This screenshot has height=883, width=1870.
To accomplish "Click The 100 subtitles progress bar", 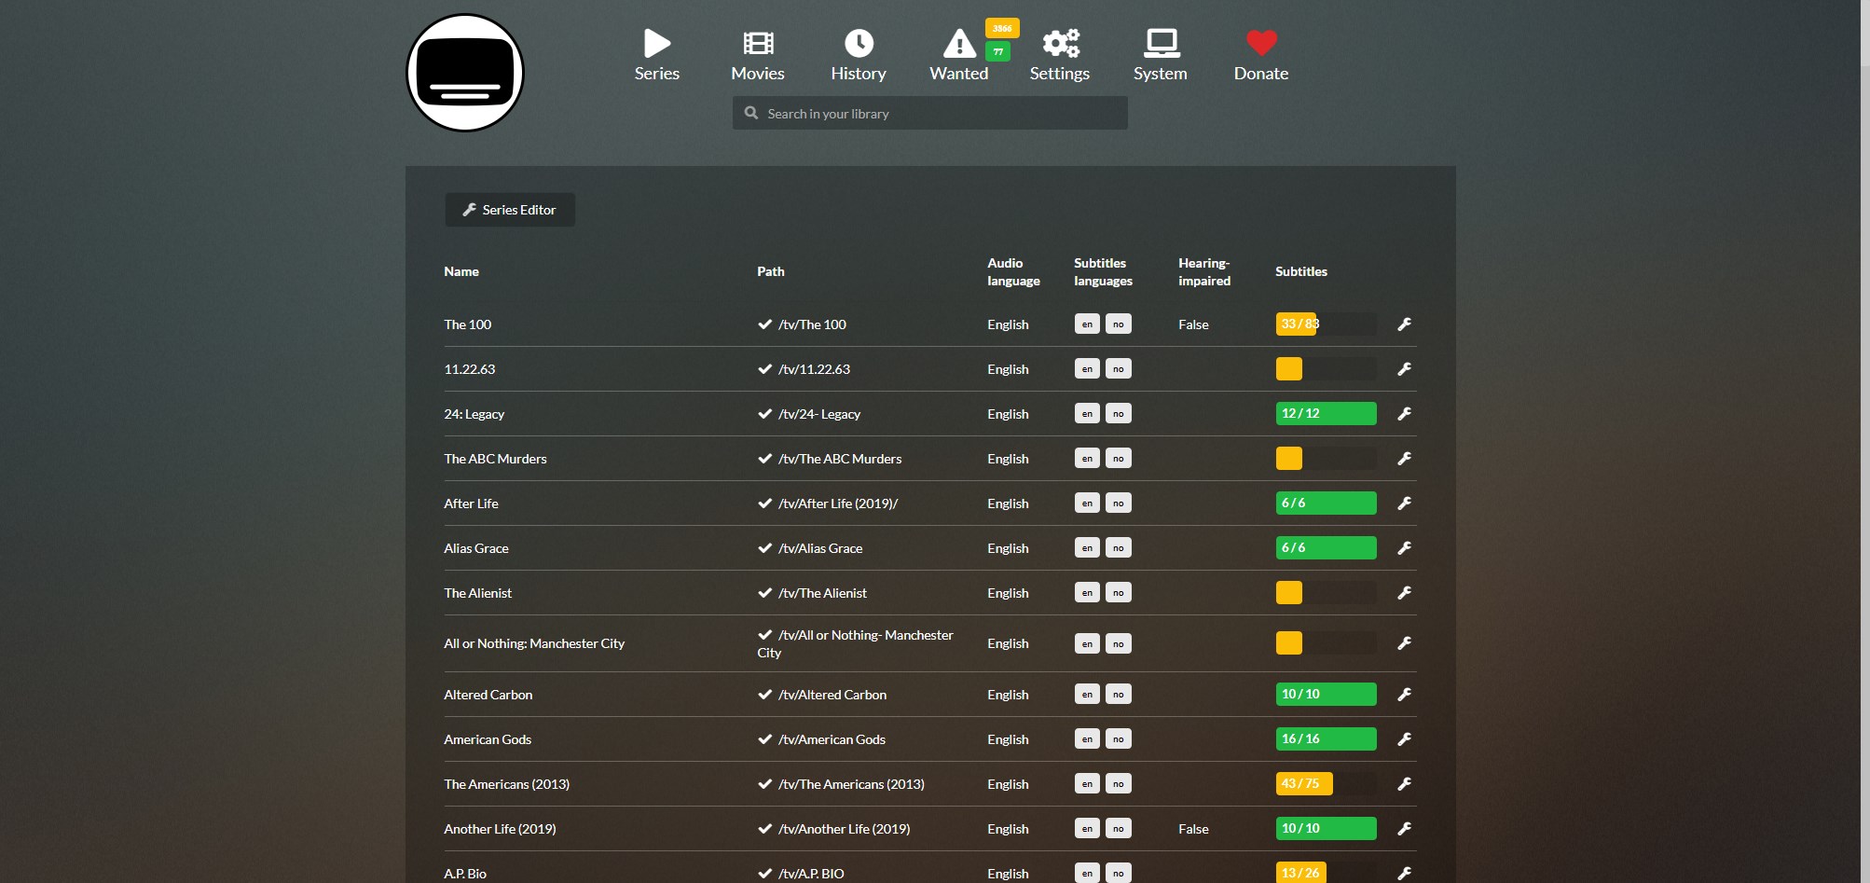I will tap(1325, 324).
